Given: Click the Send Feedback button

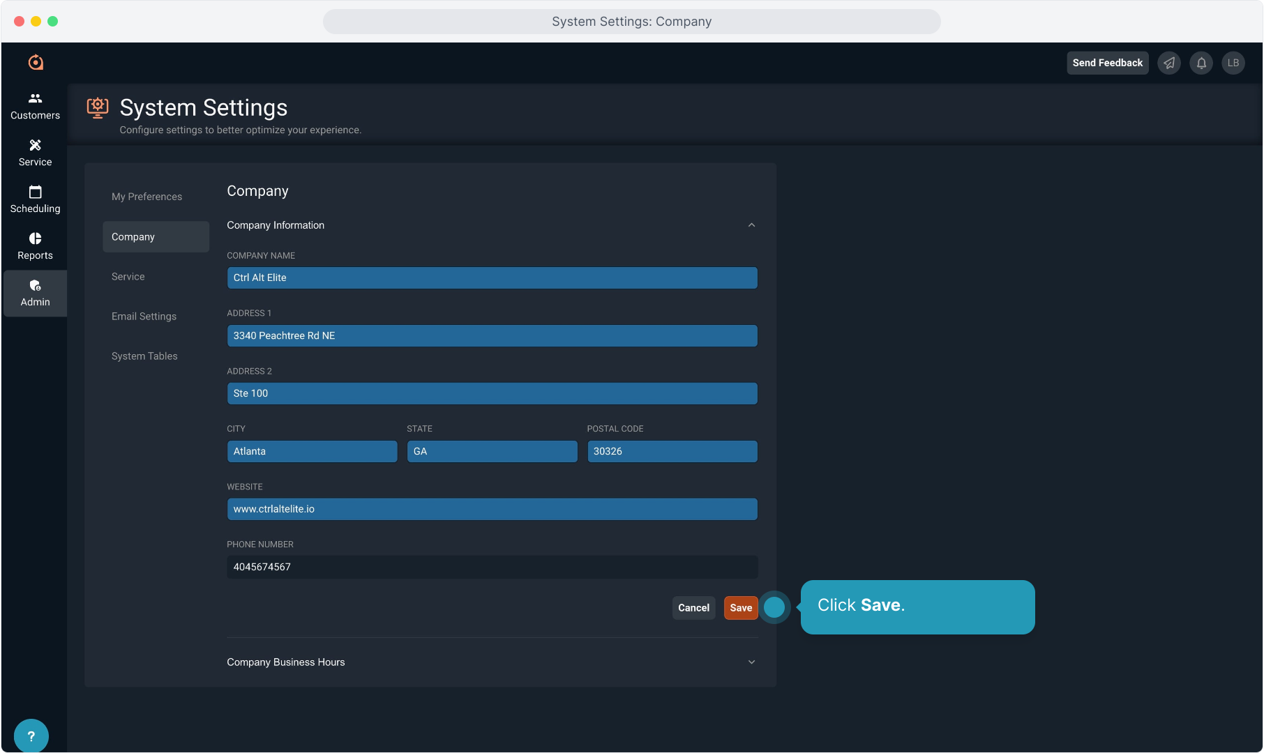Looking at the screenshot, I should (1107, 63).
